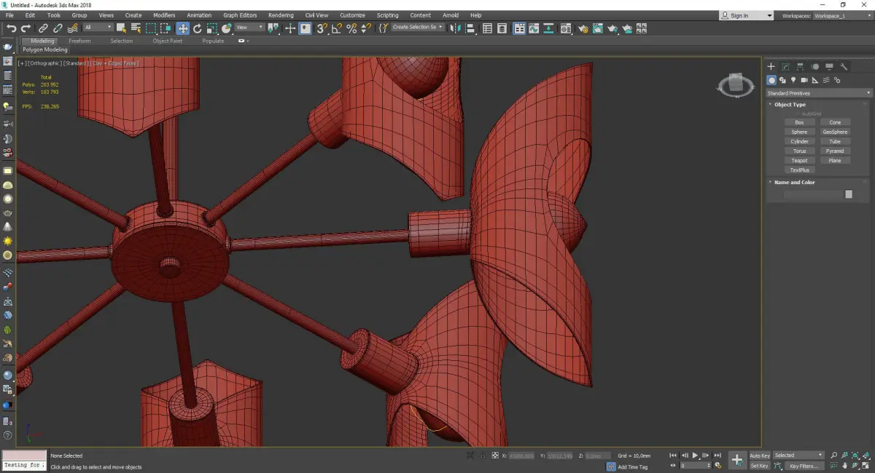Open the Modifiers menu
The height and width of the screenshot is (473, 875).
tap(164, 15)
